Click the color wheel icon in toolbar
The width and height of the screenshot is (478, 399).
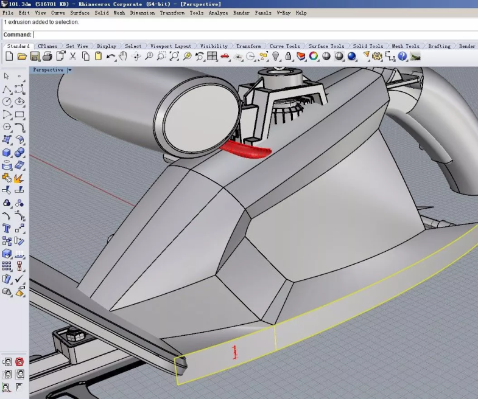coord(314,56)
